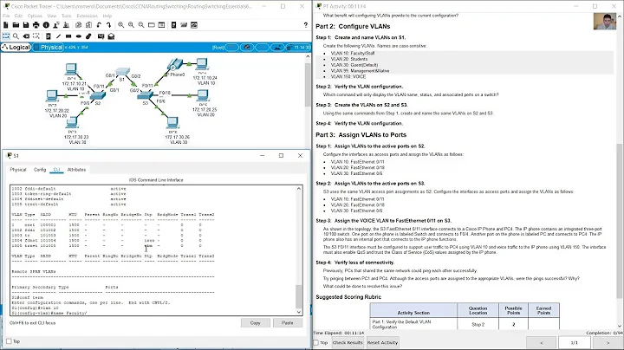Click the Save icon in Packet Tracer toolbar
This screenshot has height=350, width=624.
[x=26, y=25]
